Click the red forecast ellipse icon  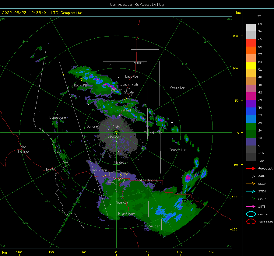click(251, 222)
